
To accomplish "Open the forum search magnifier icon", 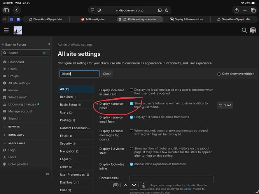I will click(244, 30).
